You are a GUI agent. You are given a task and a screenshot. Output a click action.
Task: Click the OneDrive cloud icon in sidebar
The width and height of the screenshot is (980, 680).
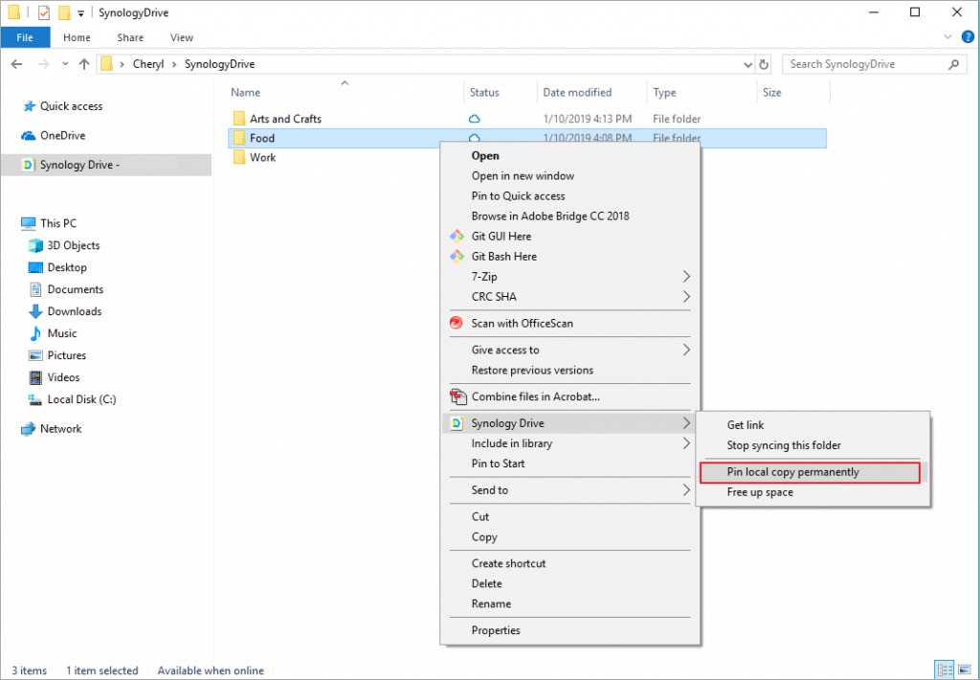tap(28, 136)
